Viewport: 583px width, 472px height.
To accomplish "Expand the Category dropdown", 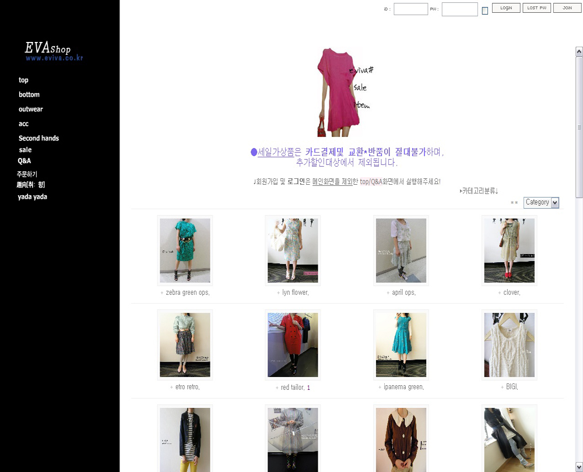I will [541, 202].
